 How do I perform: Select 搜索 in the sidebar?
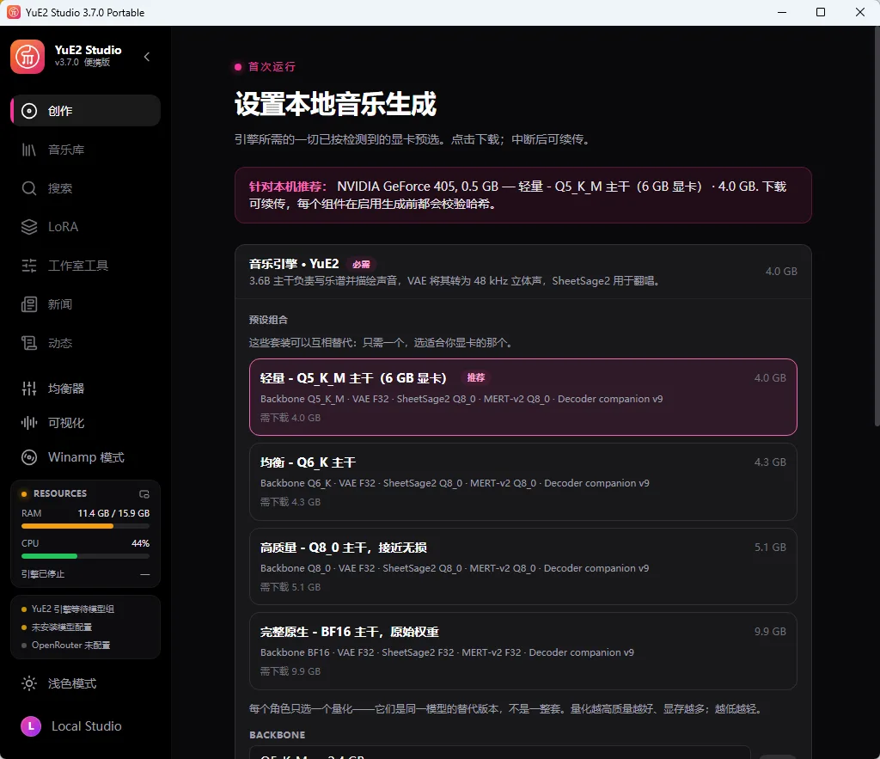pyautogui.click(x=85, y=188)
